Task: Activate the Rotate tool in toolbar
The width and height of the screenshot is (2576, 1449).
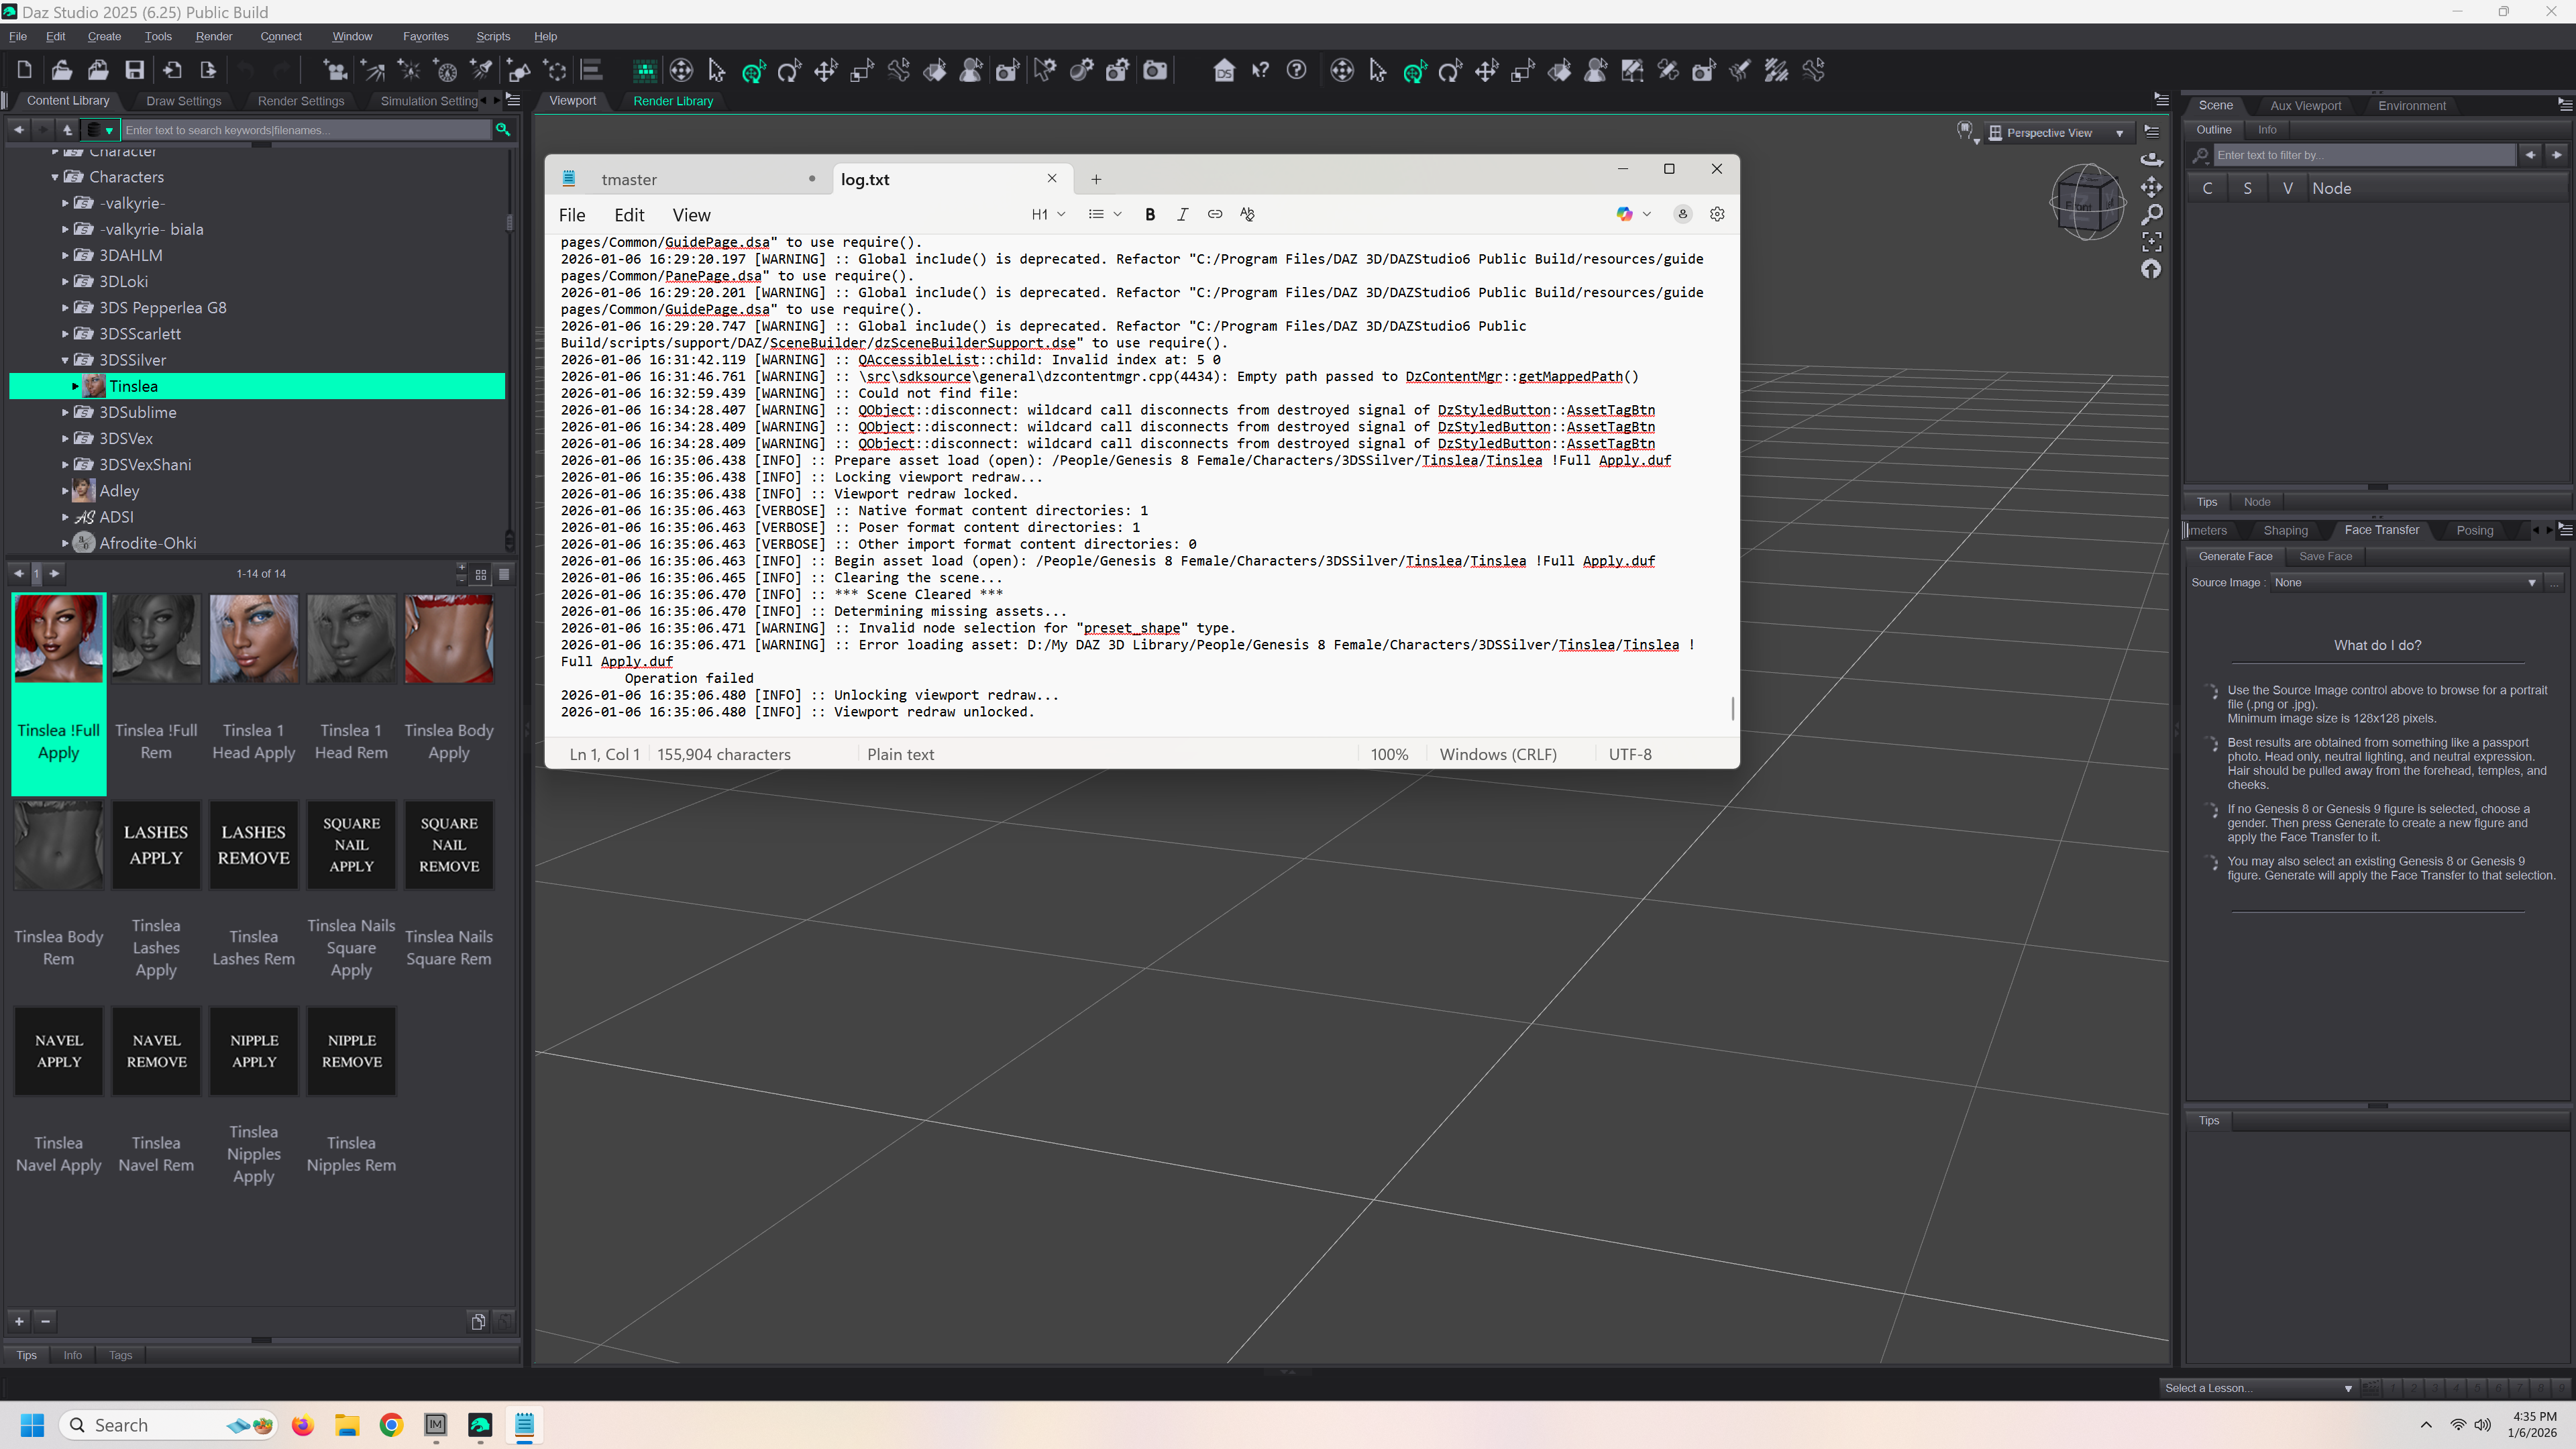Action: click(789, 70)
